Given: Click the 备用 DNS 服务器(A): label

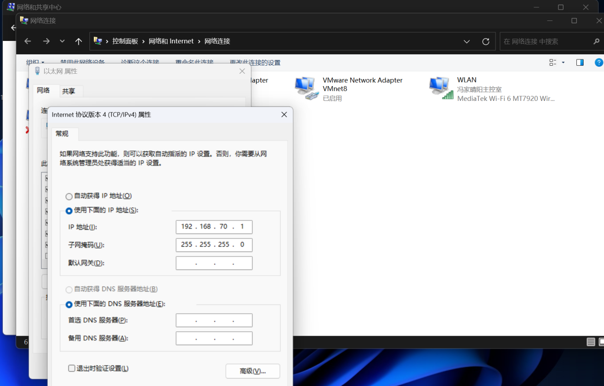Looking at the screenshot, I should point(99,338).
